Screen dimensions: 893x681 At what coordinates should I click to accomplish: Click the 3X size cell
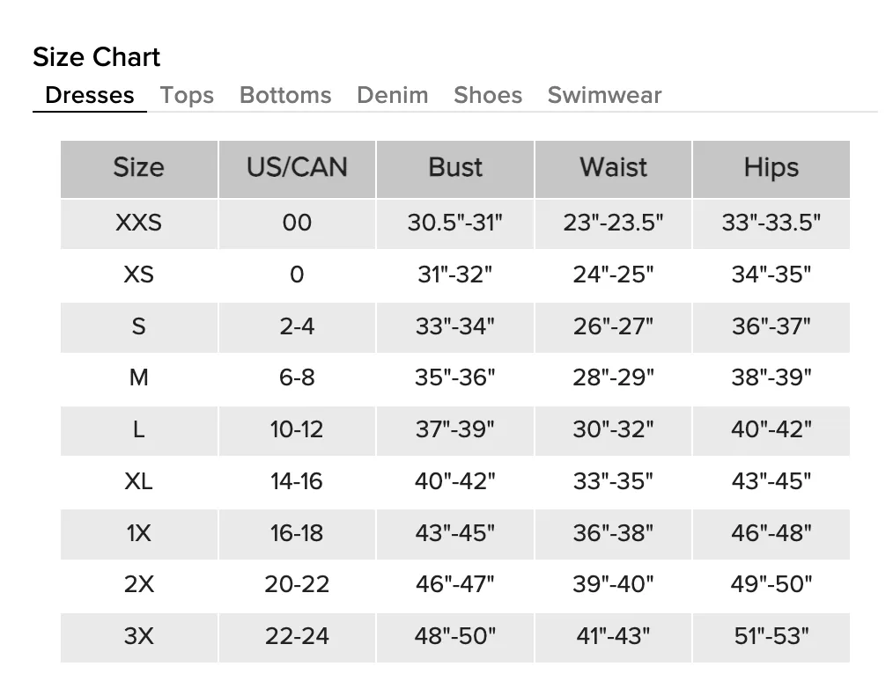tap(139, 637)
